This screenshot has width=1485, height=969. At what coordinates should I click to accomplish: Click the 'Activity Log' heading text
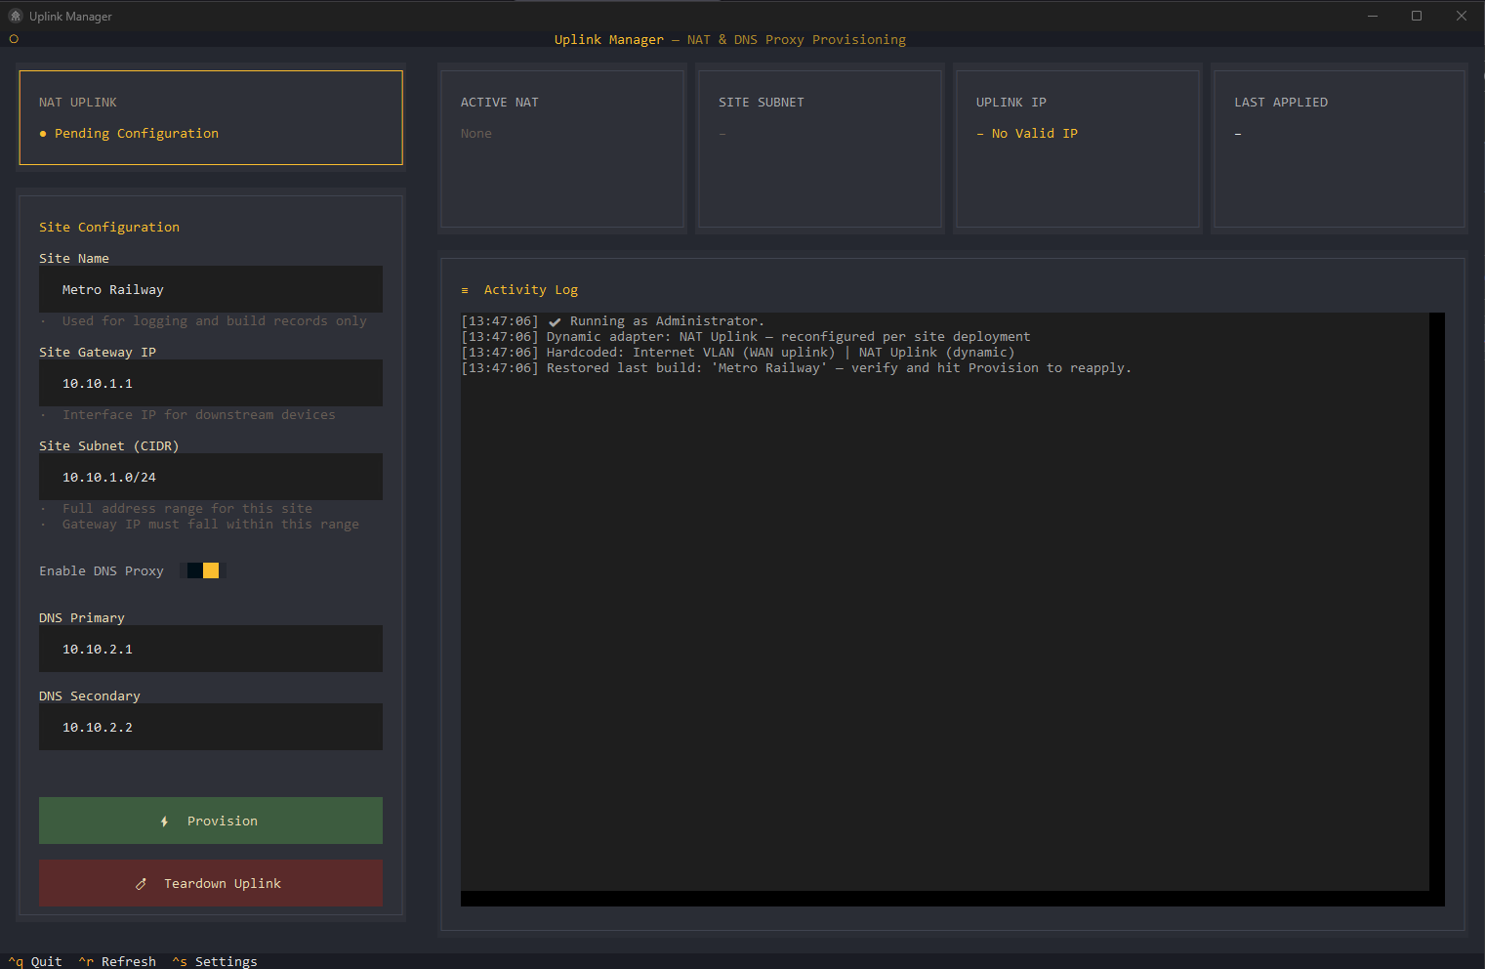click(x=531, y=290)
